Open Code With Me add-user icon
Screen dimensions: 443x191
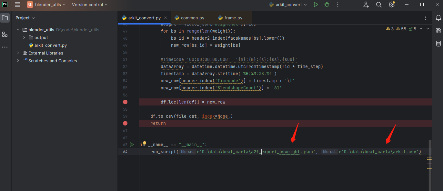coord(366,5)
